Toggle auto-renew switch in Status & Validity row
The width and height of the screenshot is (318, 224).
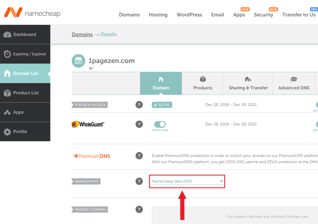point(317,105)
